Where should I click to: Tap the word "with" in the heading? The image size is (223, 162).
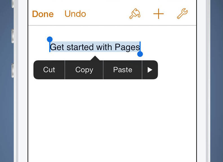(104, 47)
